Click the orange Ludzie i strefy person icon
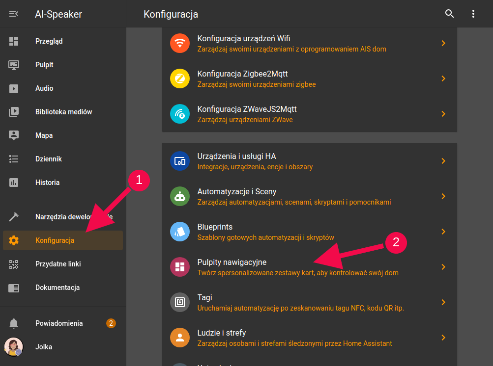The width and height of the screenshot is (493, 366). (180, 338)
